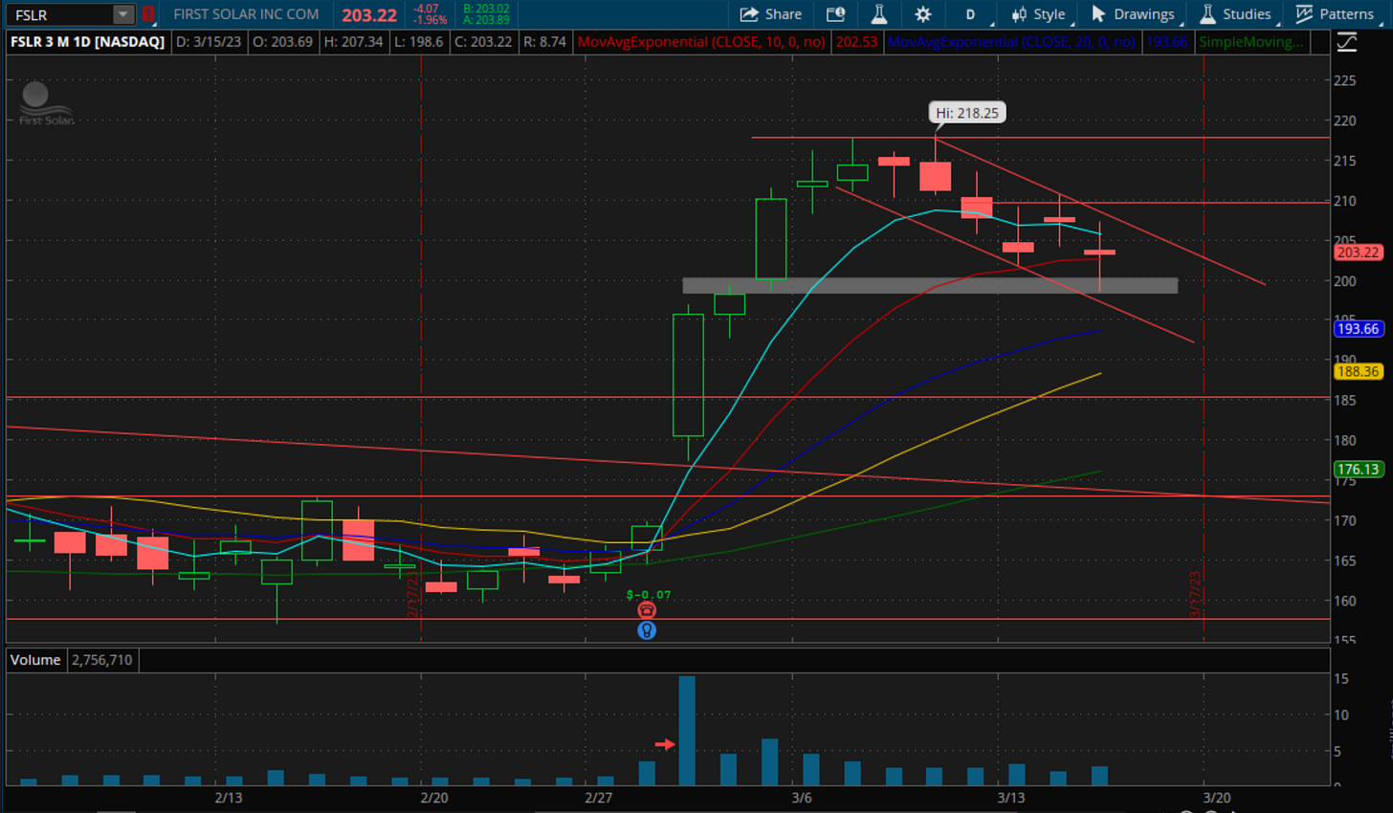Click the 203.22 price axis label
The image size is (1393, 813).
point(1358,253)
